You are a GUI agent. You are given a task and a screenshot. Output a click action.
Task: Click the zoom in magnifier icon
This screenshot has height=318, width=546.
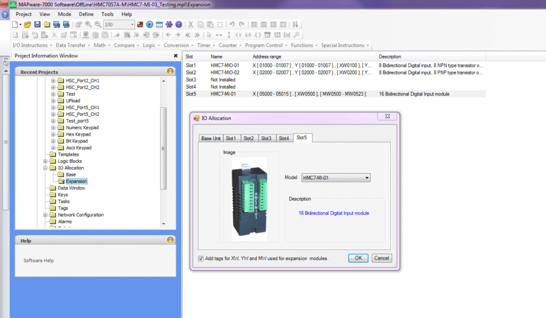tap(88, 24)
